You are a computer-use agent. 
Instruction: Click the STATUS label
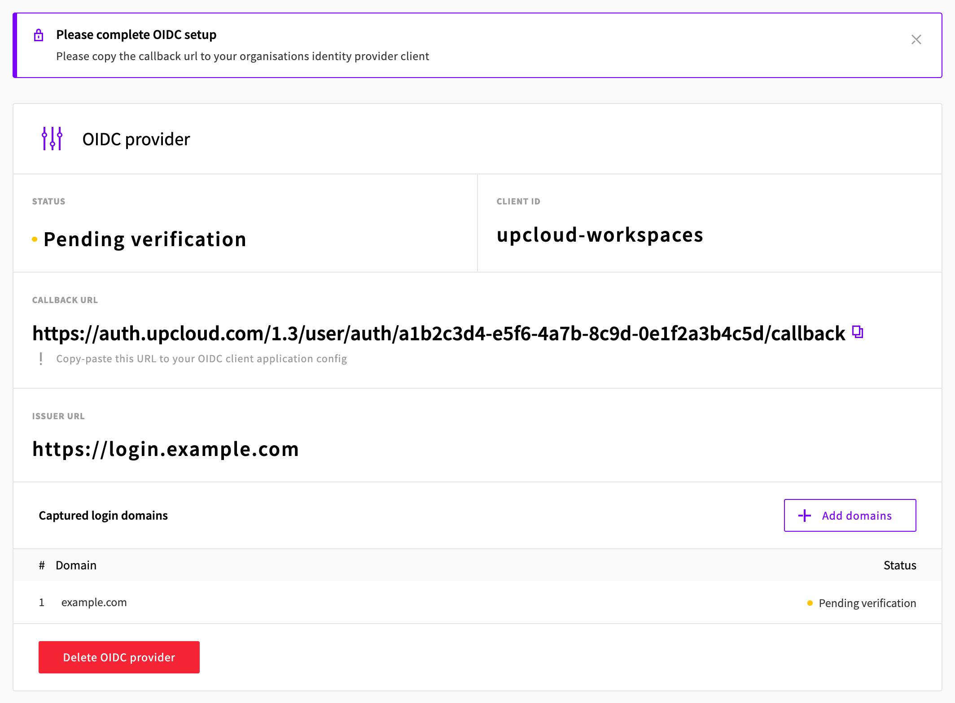48,201
